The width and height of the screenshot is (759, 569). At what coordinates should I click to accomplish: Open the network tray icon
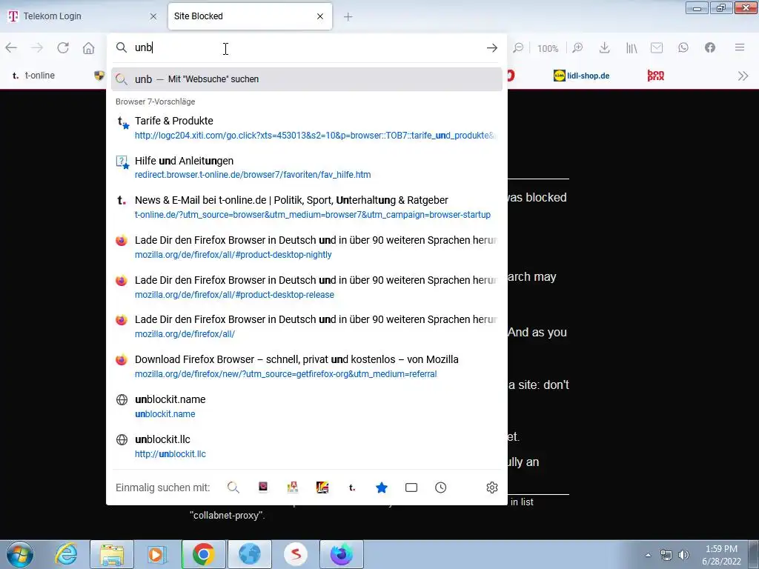point(666,555)
